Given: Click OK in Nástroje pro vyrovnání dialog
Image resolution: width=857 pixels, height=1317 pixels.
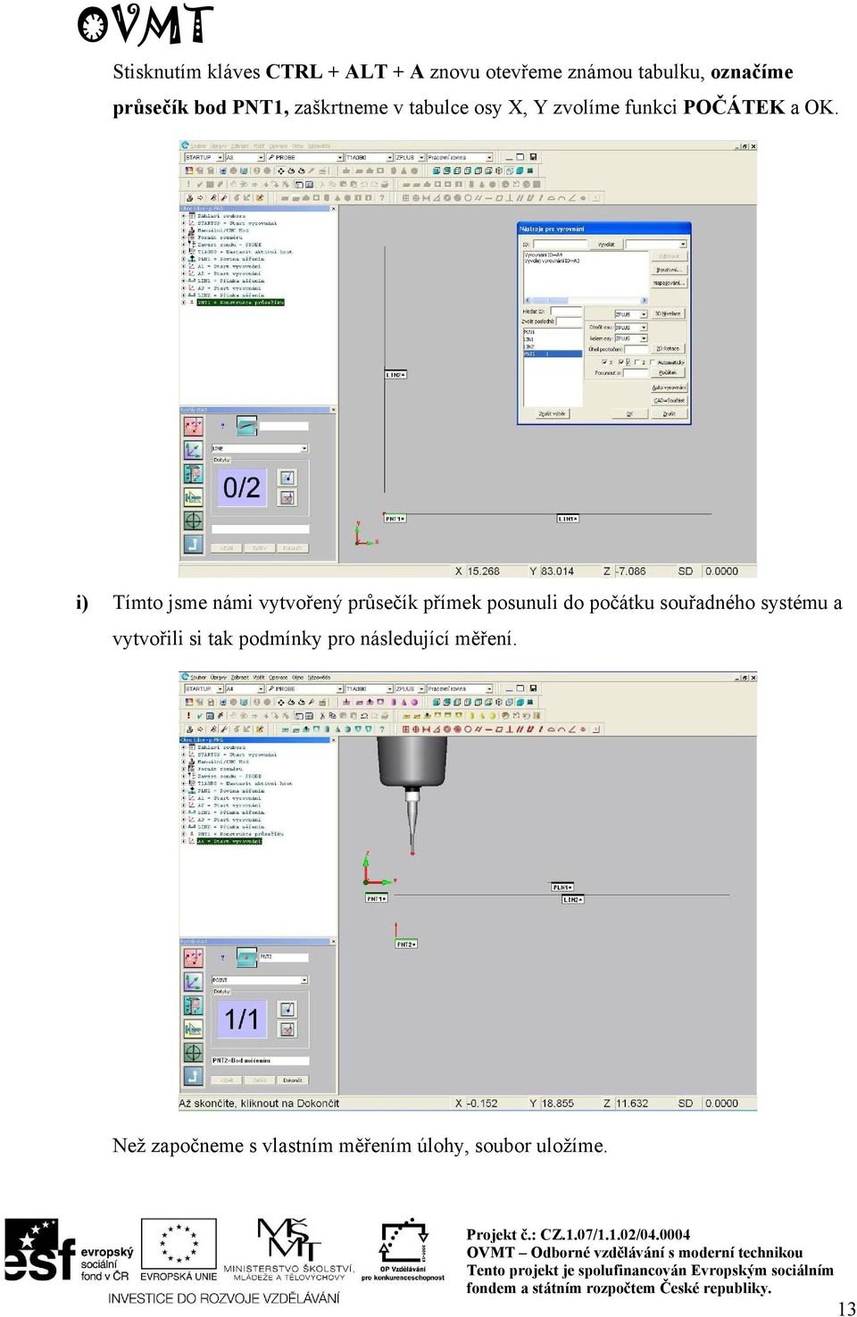Looking at the screenshot, I should pyautogui.click(x=630, y=413).
